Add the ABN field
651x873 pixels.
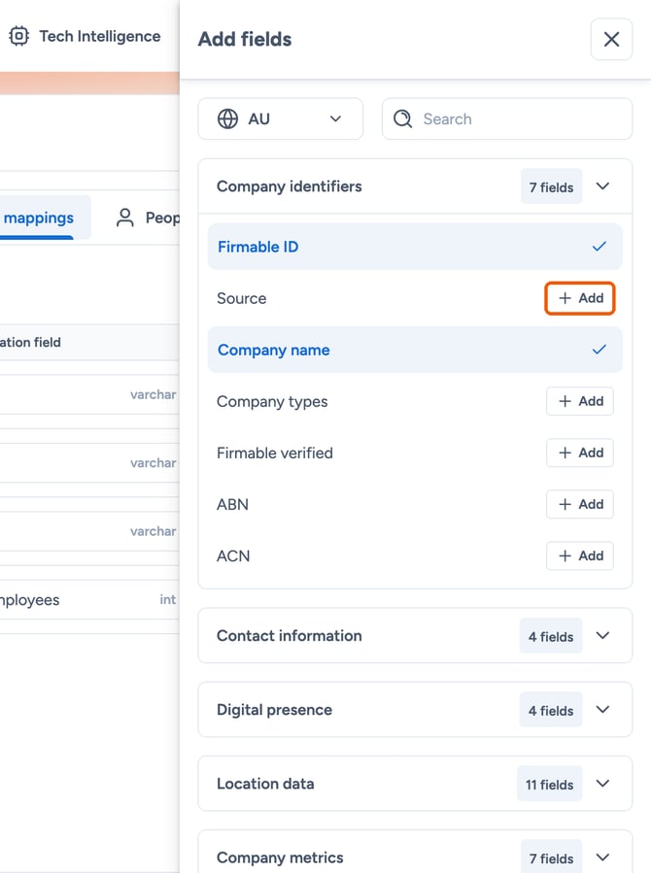580,504
